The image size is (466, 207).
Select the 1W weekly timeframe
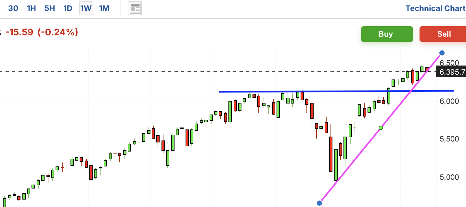coord(86,8)
